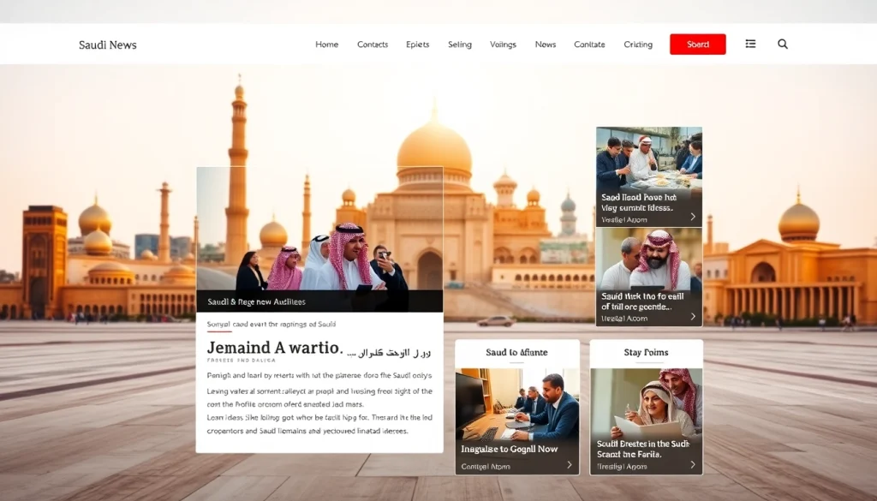Open search via the magnifier icon
877x501 pixels.
[782, 44]
